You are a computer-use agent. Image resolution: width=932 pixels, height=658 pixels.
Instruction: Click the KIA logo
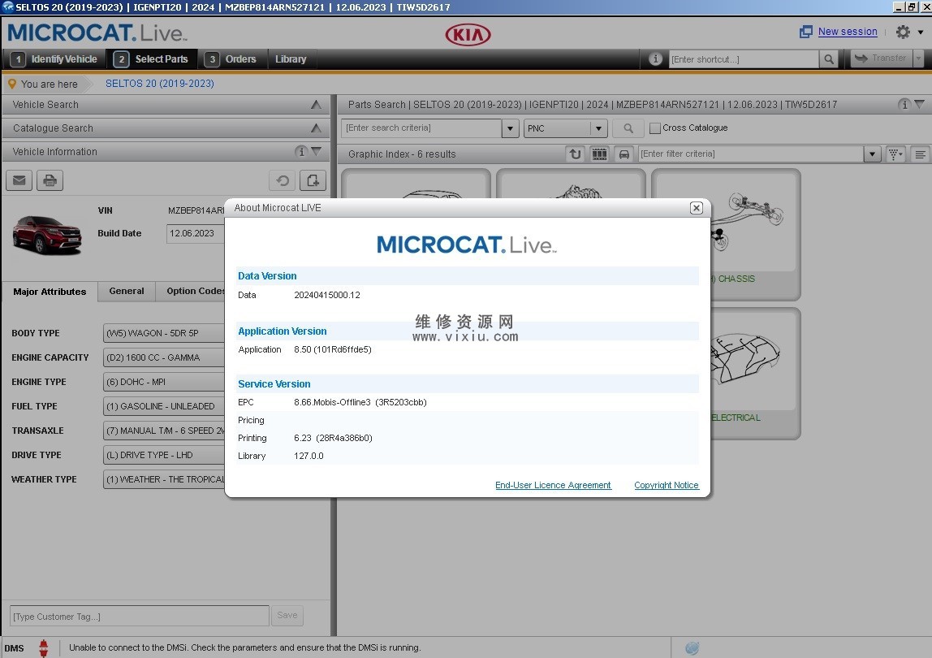(468, 34)
